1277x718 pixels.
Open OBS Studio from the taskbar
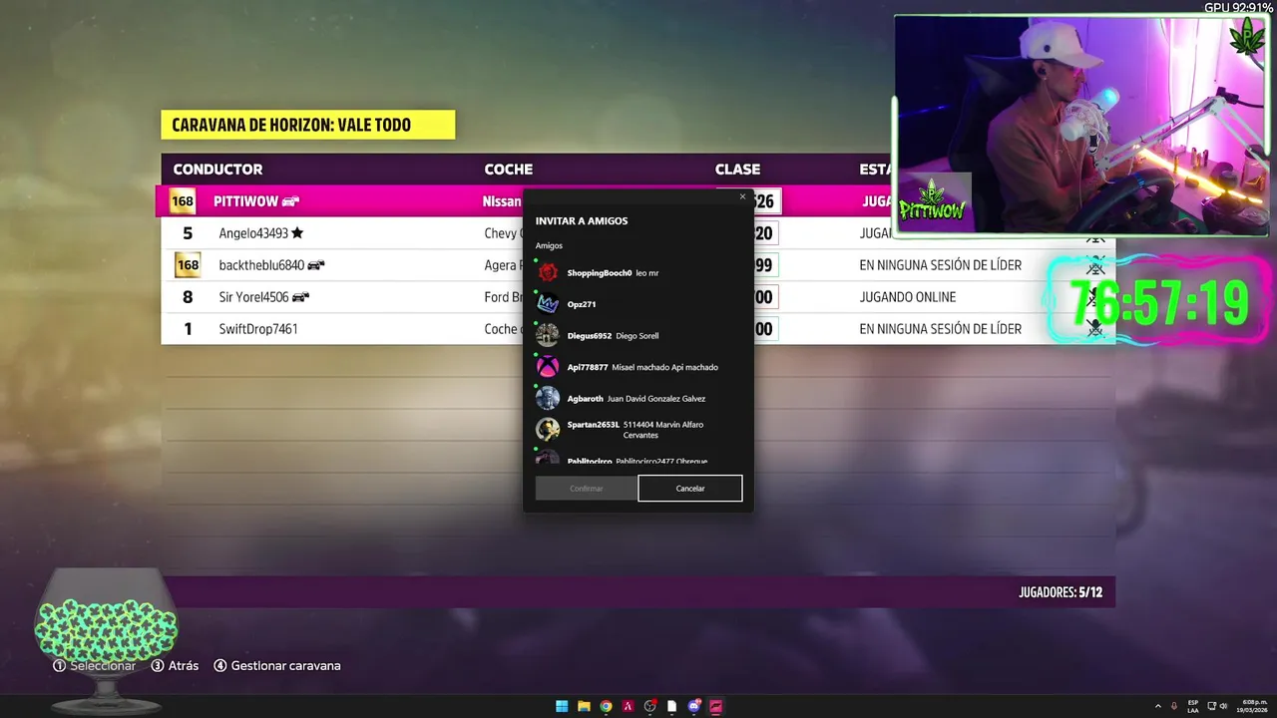(650, 706)
